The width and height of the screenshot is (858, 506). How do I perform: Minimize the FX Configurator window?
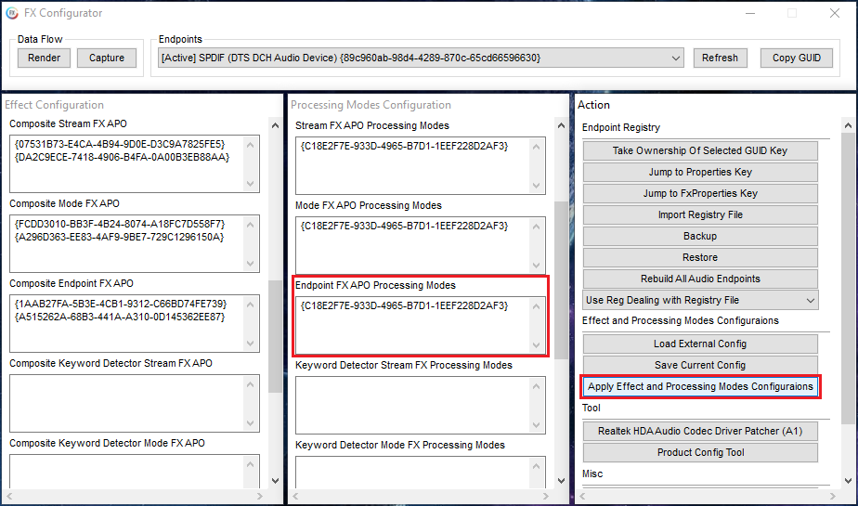pos(750,13)
